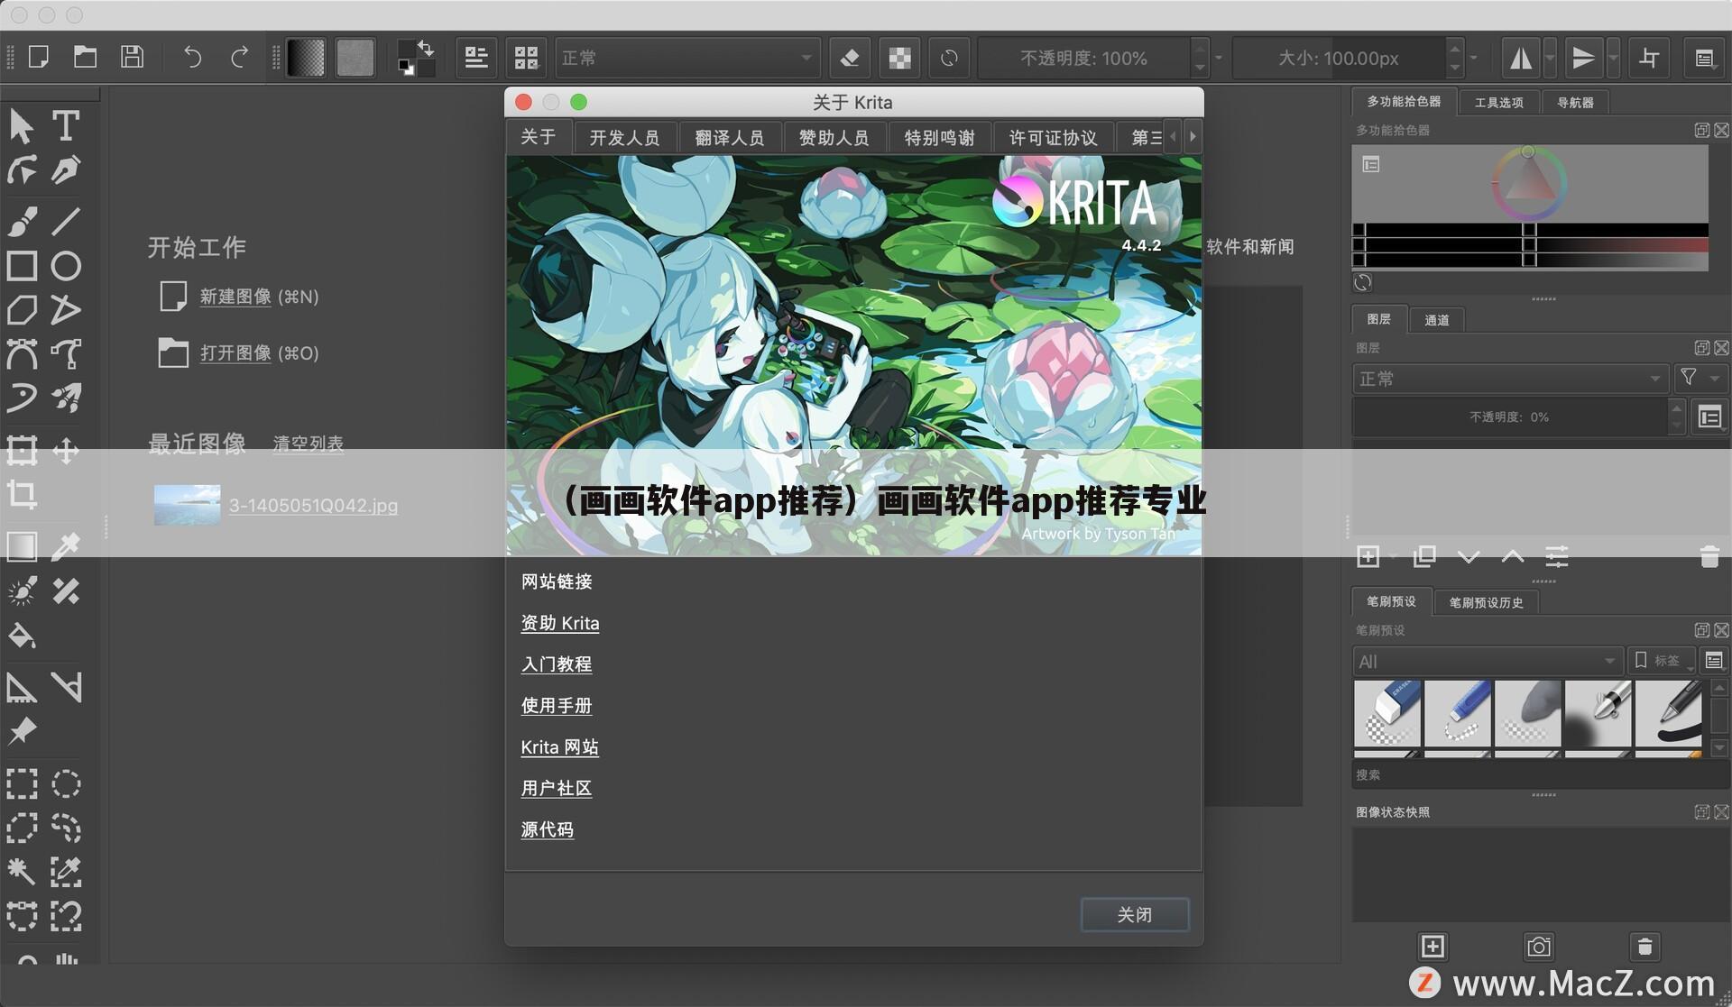Swap foreground and background colors

(x=426, y=48)
